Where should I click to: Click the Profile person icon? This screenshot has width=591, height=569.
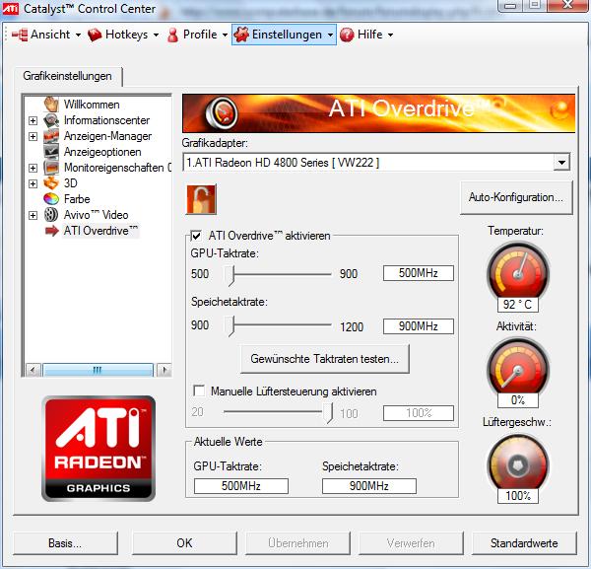pos(172,35)
